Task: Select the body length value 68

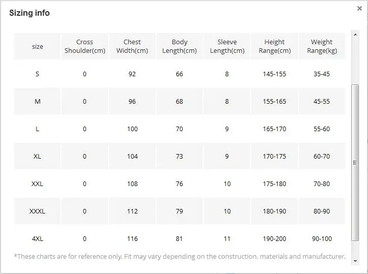Action: click(179, 102)
